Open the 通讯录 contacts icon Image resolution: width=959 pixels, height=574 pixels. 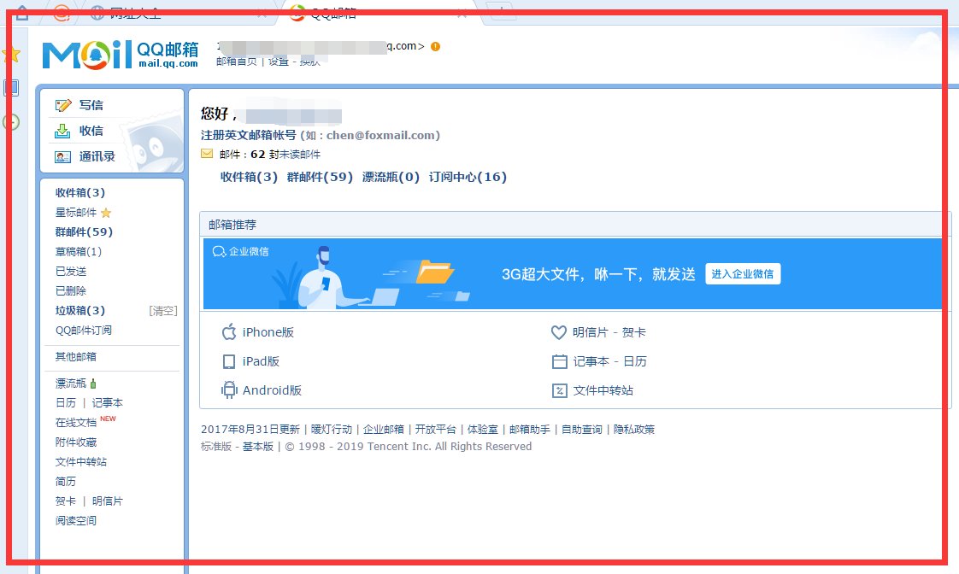pos(62,156)
